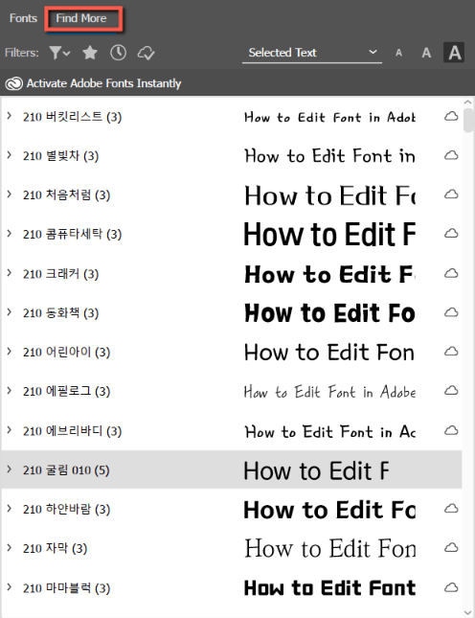The height and width of the screenshot is (618, 475).
Task: Select the small sample text size A
Action: coord(398,53)
